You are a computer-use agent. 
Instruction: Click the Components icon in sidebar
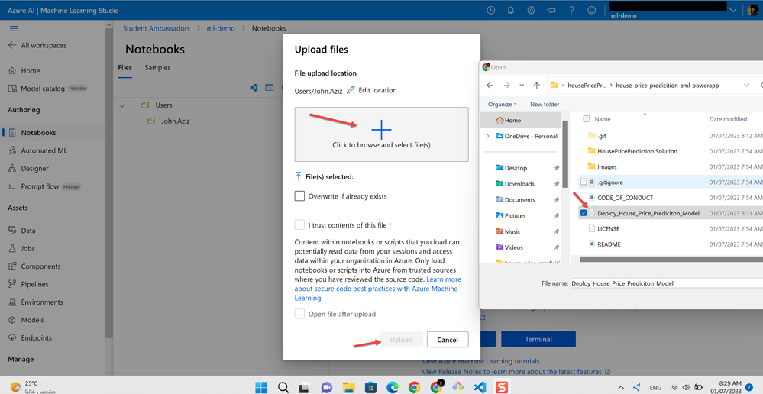(13, 266)
